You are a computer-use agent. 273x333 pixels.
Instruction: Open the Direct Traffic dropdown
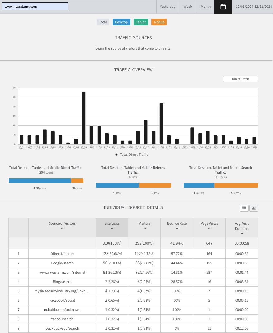tap(241, 79)
